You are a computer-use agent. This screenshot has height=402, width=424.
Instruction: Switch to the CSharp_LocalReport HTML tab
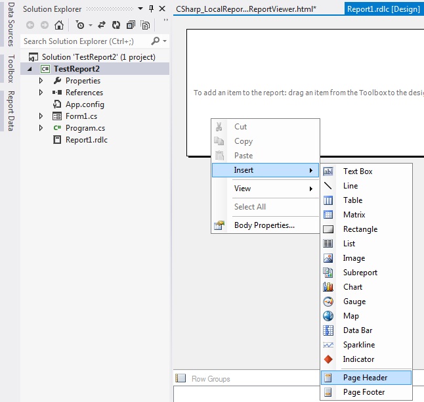(x=246, y=9)
